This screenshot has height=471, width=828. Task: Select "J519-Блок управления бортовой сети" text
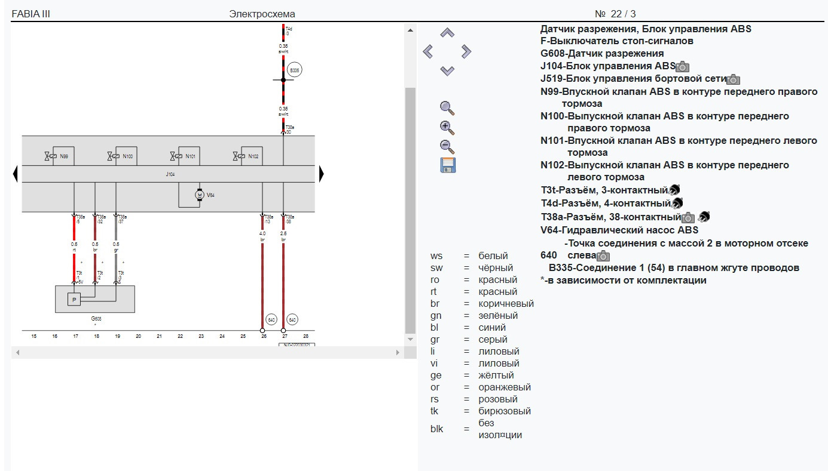click(x=633, y=78)
